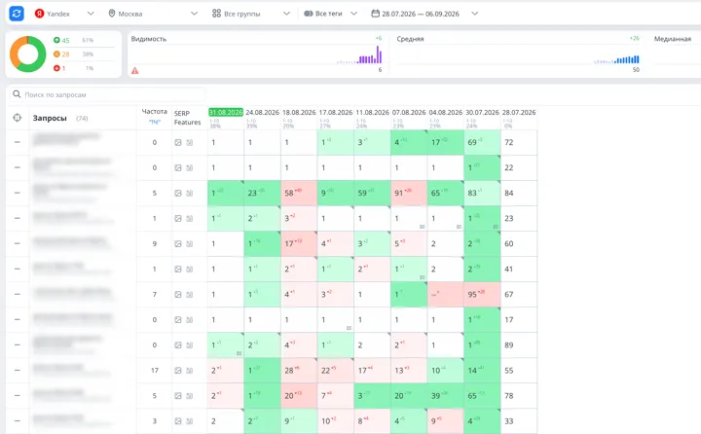Click the cell showing 23 on 24.08.2026
This screenshot has width=701, height=434.
pyautogui.click(x=263, y=193)
